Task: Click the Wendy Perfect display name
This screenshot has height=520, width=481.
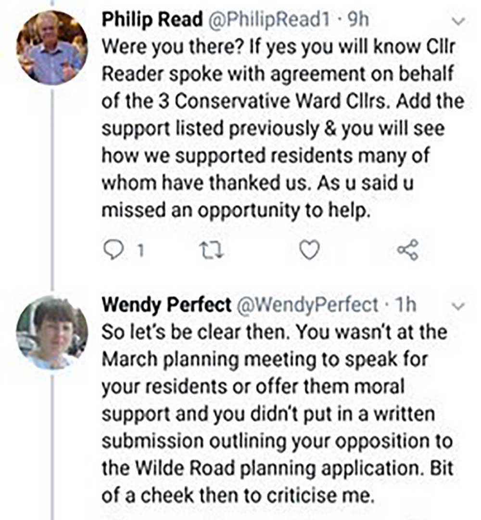Action: tap(166, 305)
